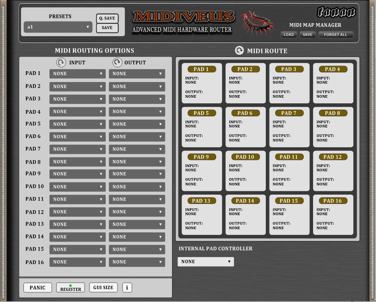Click the Q. SAVE preset button

[107, 18]
